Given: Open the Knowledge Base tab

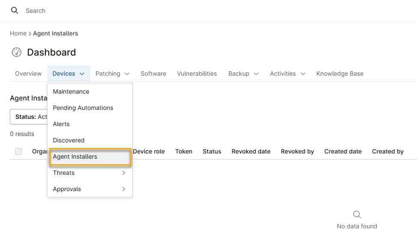Looking at the screenshot, I should 340,74.
